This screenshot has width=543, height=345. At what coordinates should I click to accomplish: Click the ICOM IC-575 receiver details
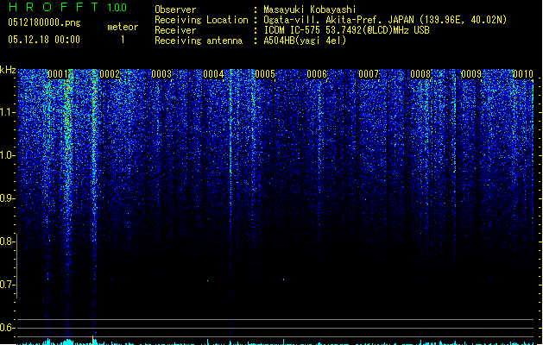[x=346, y=30]
